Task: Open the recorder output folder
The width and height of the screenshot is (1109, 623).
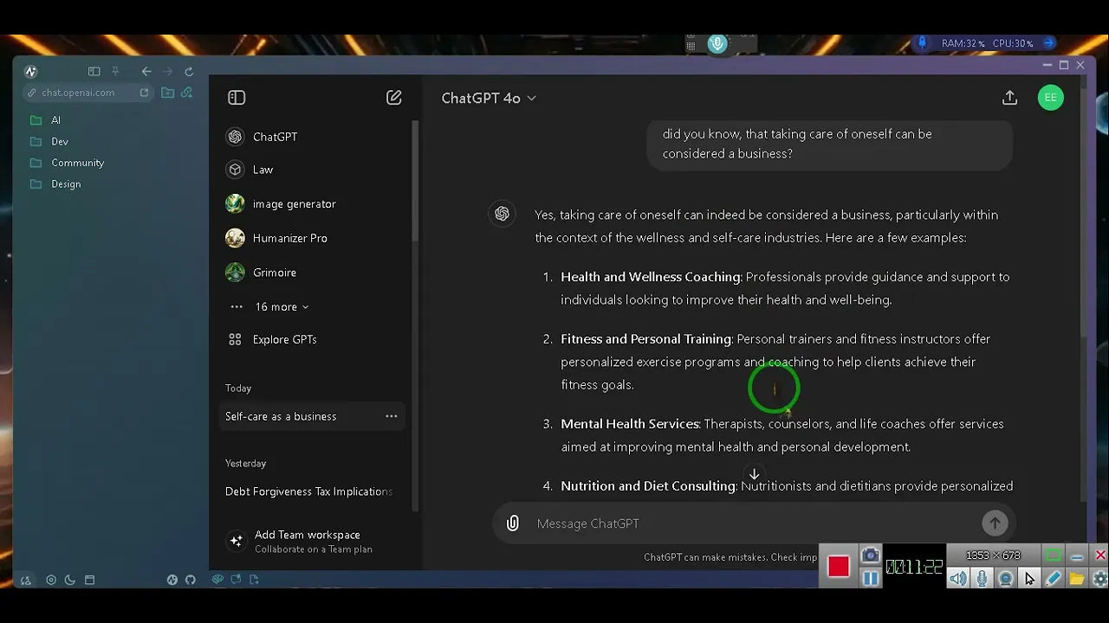Action: 1076,579
